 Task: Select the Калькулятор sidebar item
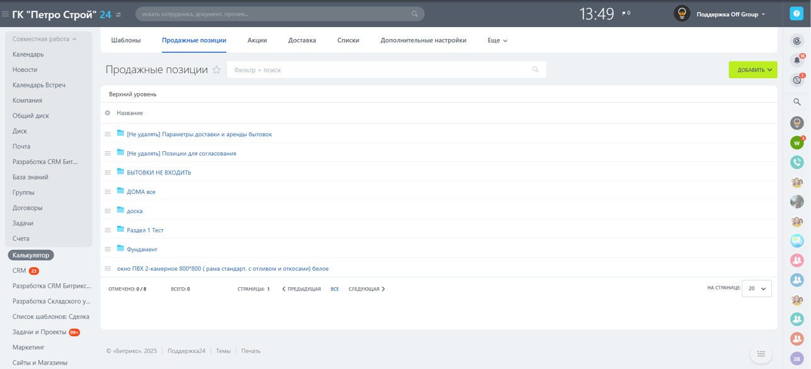tap(31, 255)
